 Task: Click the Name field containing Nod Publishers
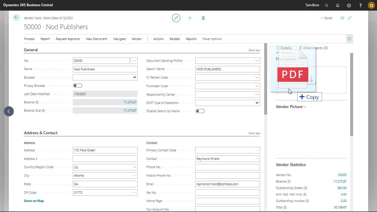(105, 69)
